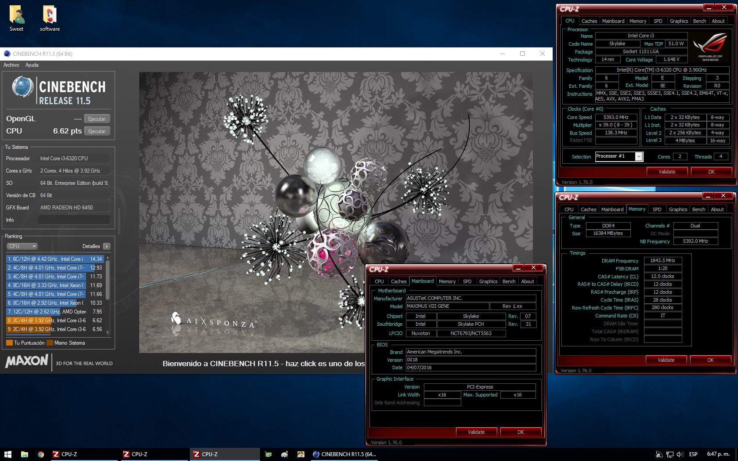Open the taskbar system monitor chip icon
The height and width of the screenshot is (461, 738).
pyautogui.click(x=268, y=454)
